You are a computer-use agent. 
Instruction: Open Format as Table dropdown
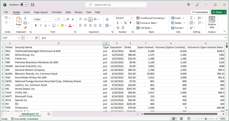pos(147,23)
